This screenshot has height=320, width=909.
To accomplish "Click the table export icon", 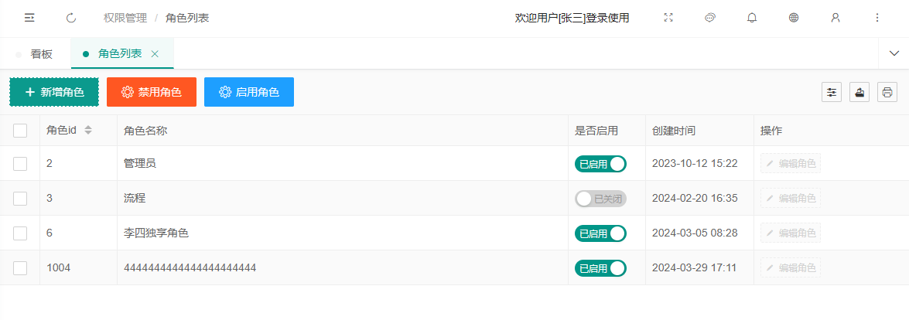I will [859, 92].
